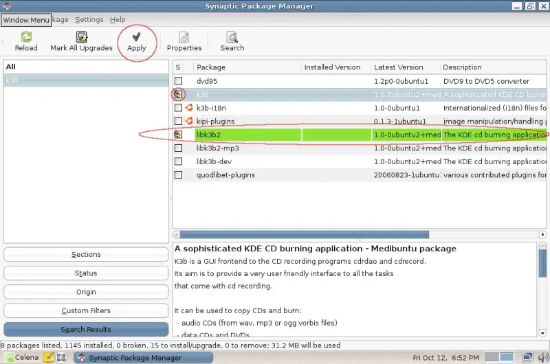Toggle the marked k3b status box
Screen dimensions: 550x364
click(178, 94)
